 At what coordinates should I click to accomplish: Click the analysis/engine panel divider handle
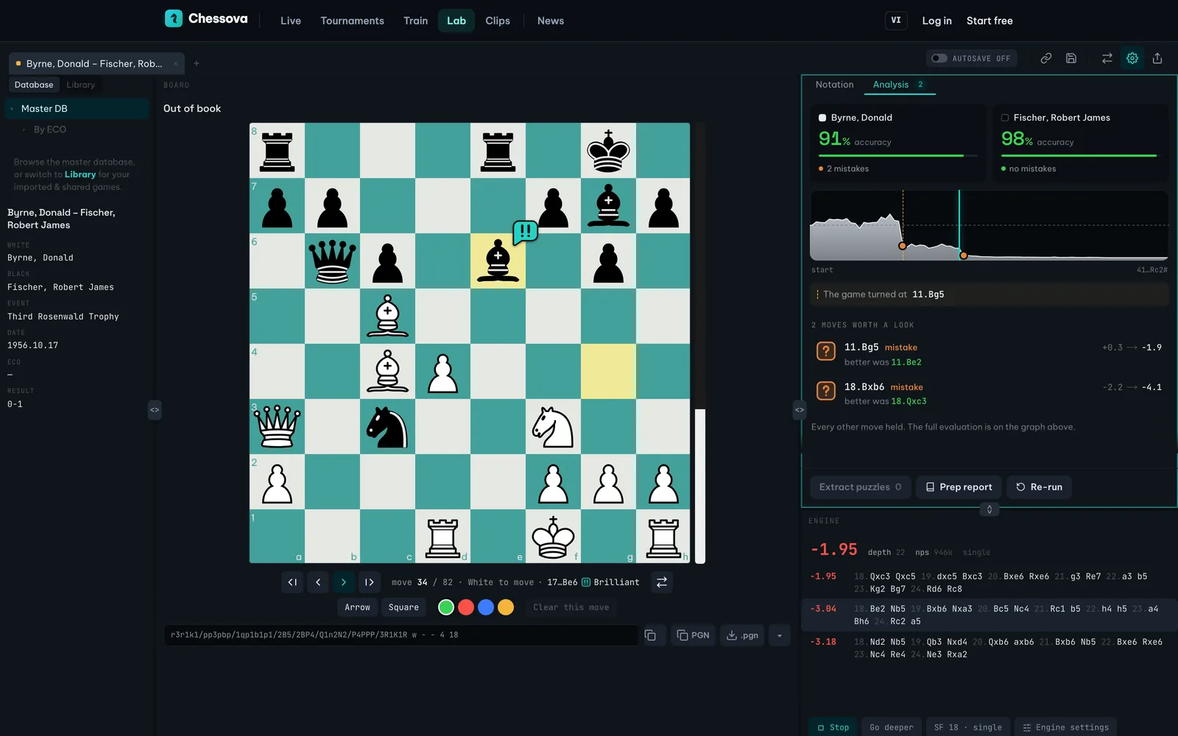click(x=990, y=509)
